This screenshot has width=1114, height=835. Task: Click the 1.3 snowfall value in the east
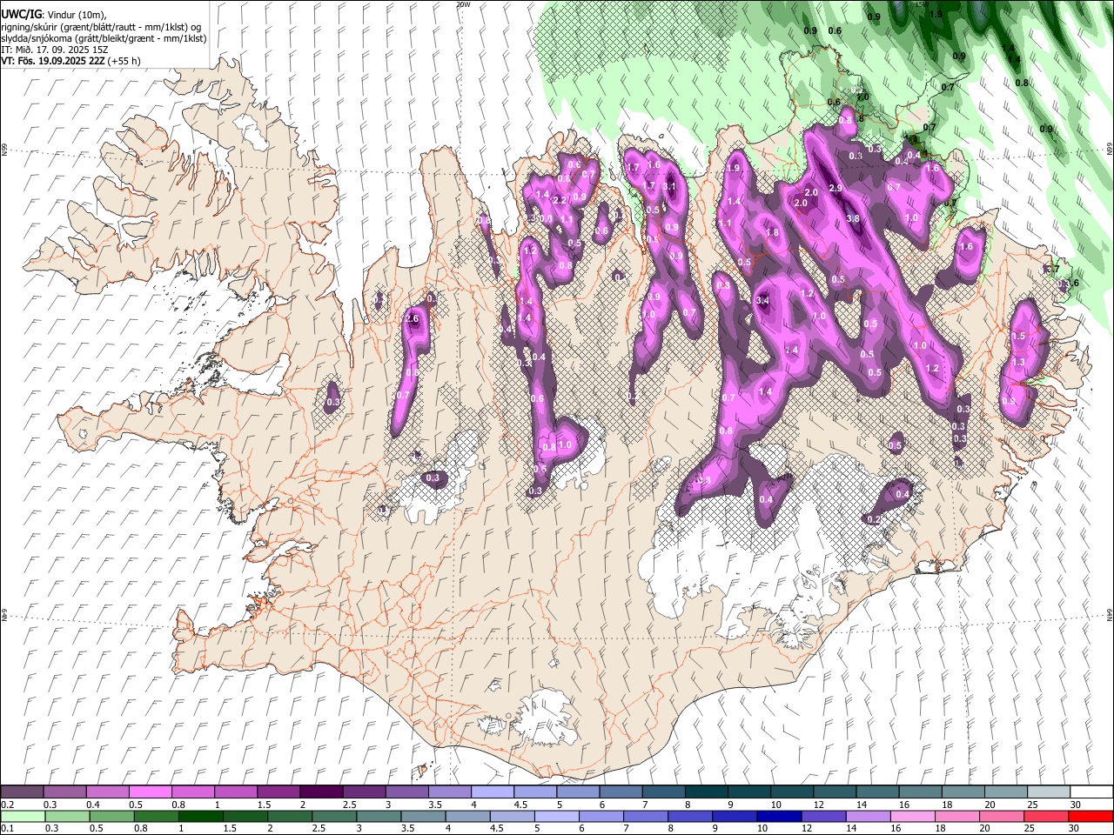(1018, 362)
